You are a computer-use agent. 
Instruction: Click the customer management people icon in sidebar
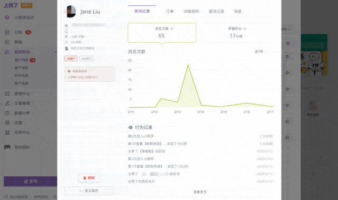7,52
